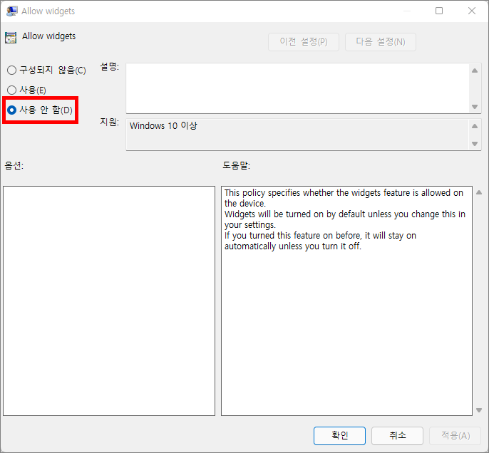Click the 이전 설정(P) button
489x453 pixels.
click(304, 42)
